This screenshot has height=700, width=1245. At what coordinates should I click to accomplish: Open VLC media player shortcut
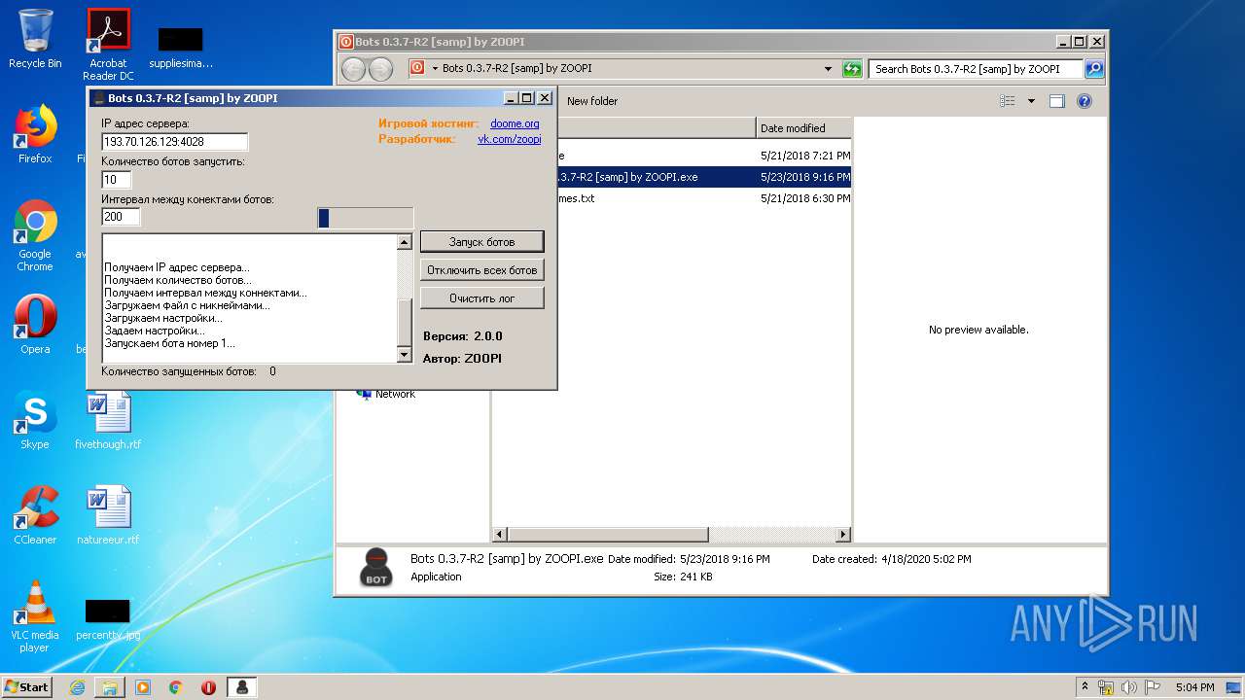click(35, 616)
